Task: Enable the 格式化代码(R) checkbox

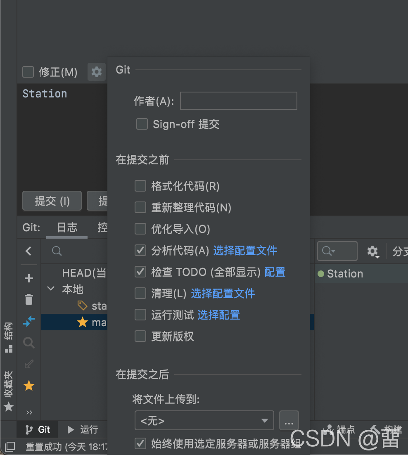Action: click(140, 186)
